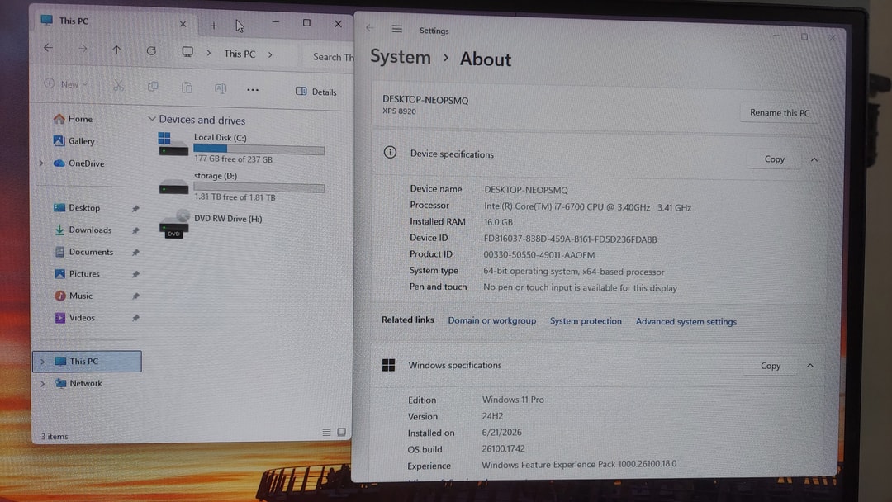Switch to details list view icon
This screenshot has width=892, height=502.
point(326,432)
